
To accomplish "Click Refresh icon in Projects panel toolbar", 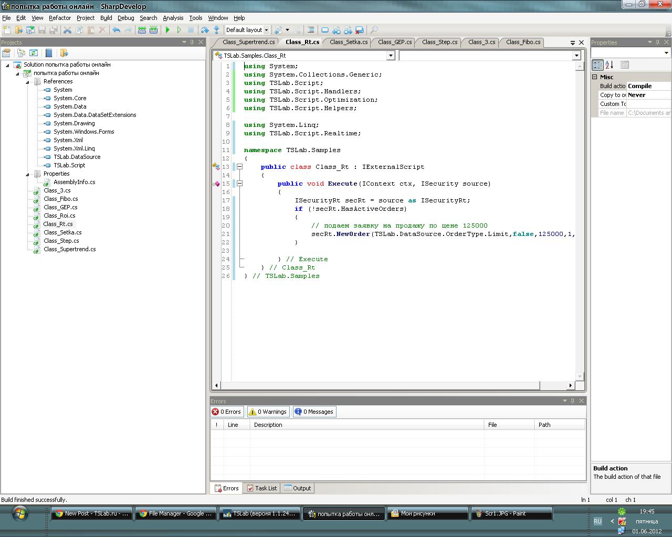I will 34,53.
